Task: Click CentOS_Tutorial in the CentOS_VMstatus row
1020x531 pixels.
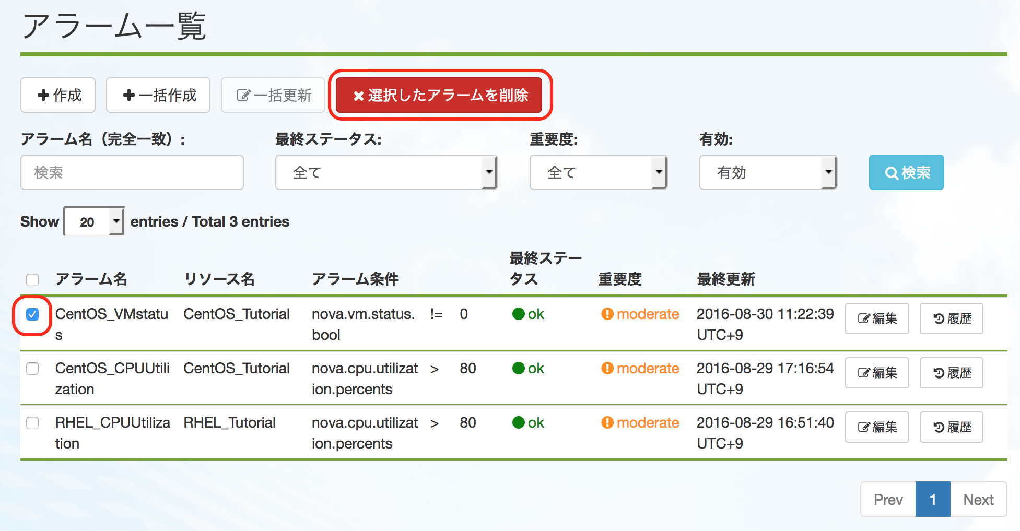Action: (236, 314)
